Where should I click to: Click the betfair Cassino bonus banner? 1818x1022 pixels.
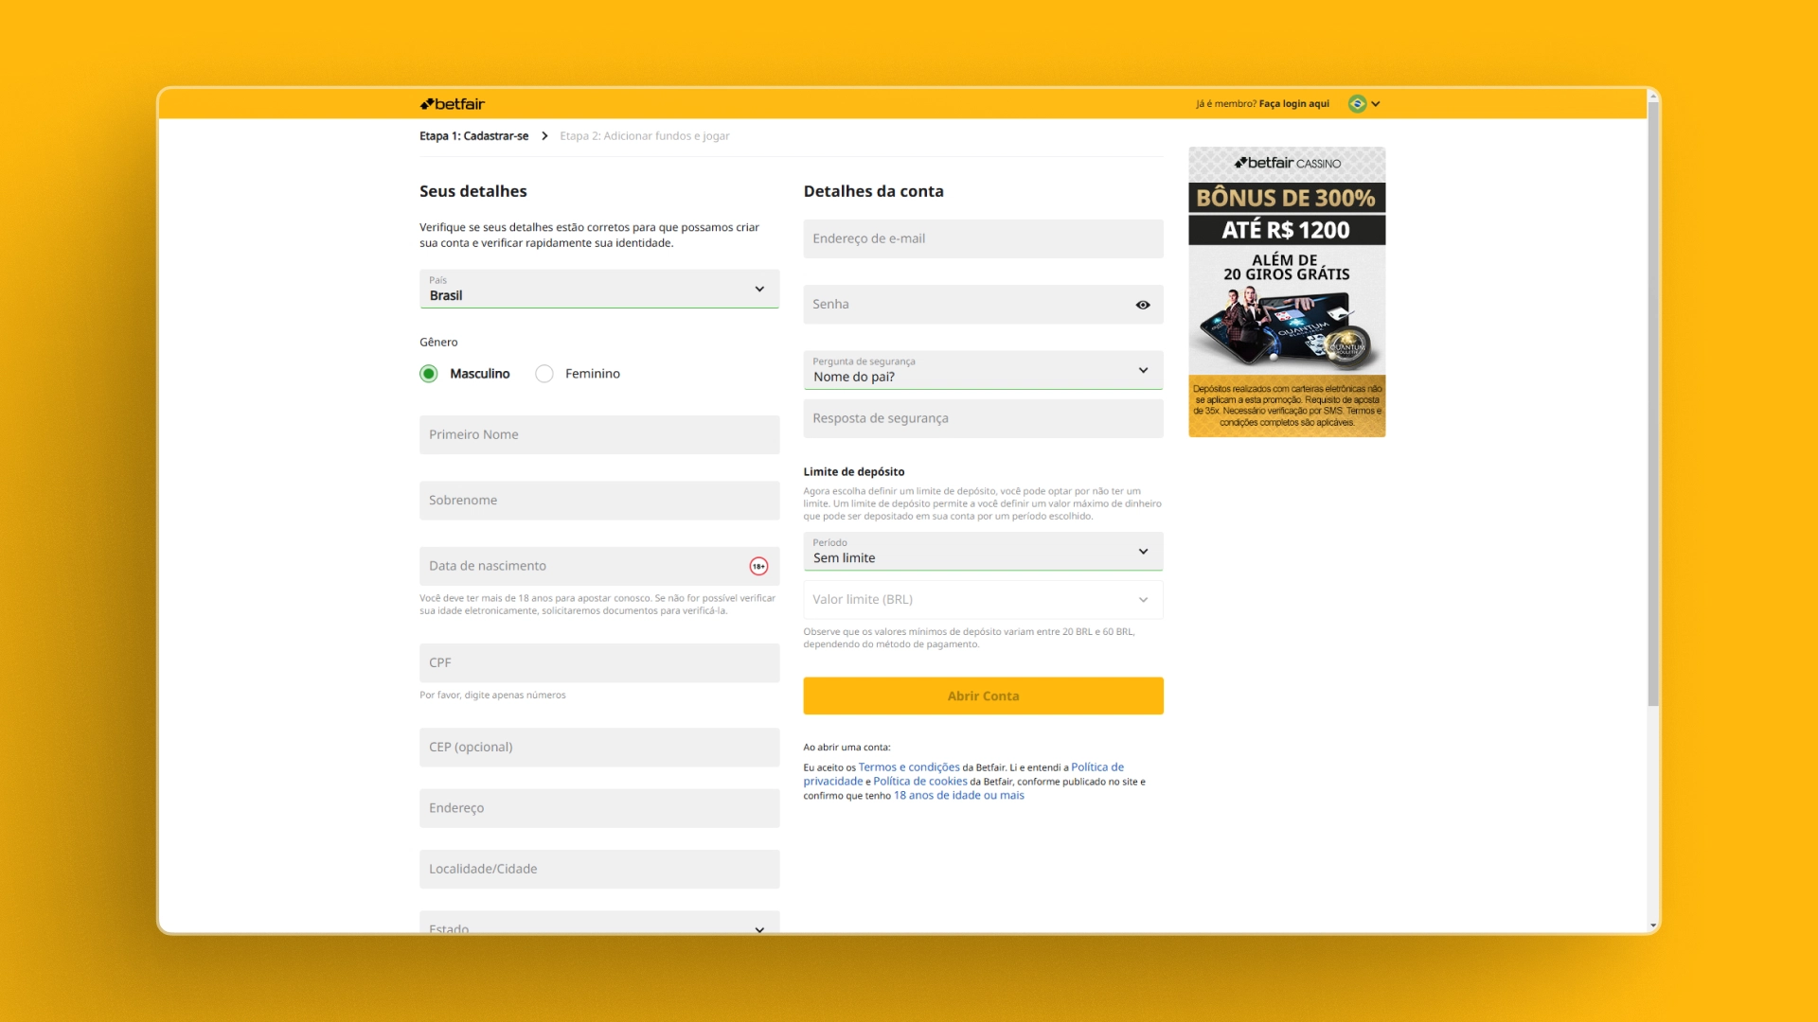point(1287,291)
